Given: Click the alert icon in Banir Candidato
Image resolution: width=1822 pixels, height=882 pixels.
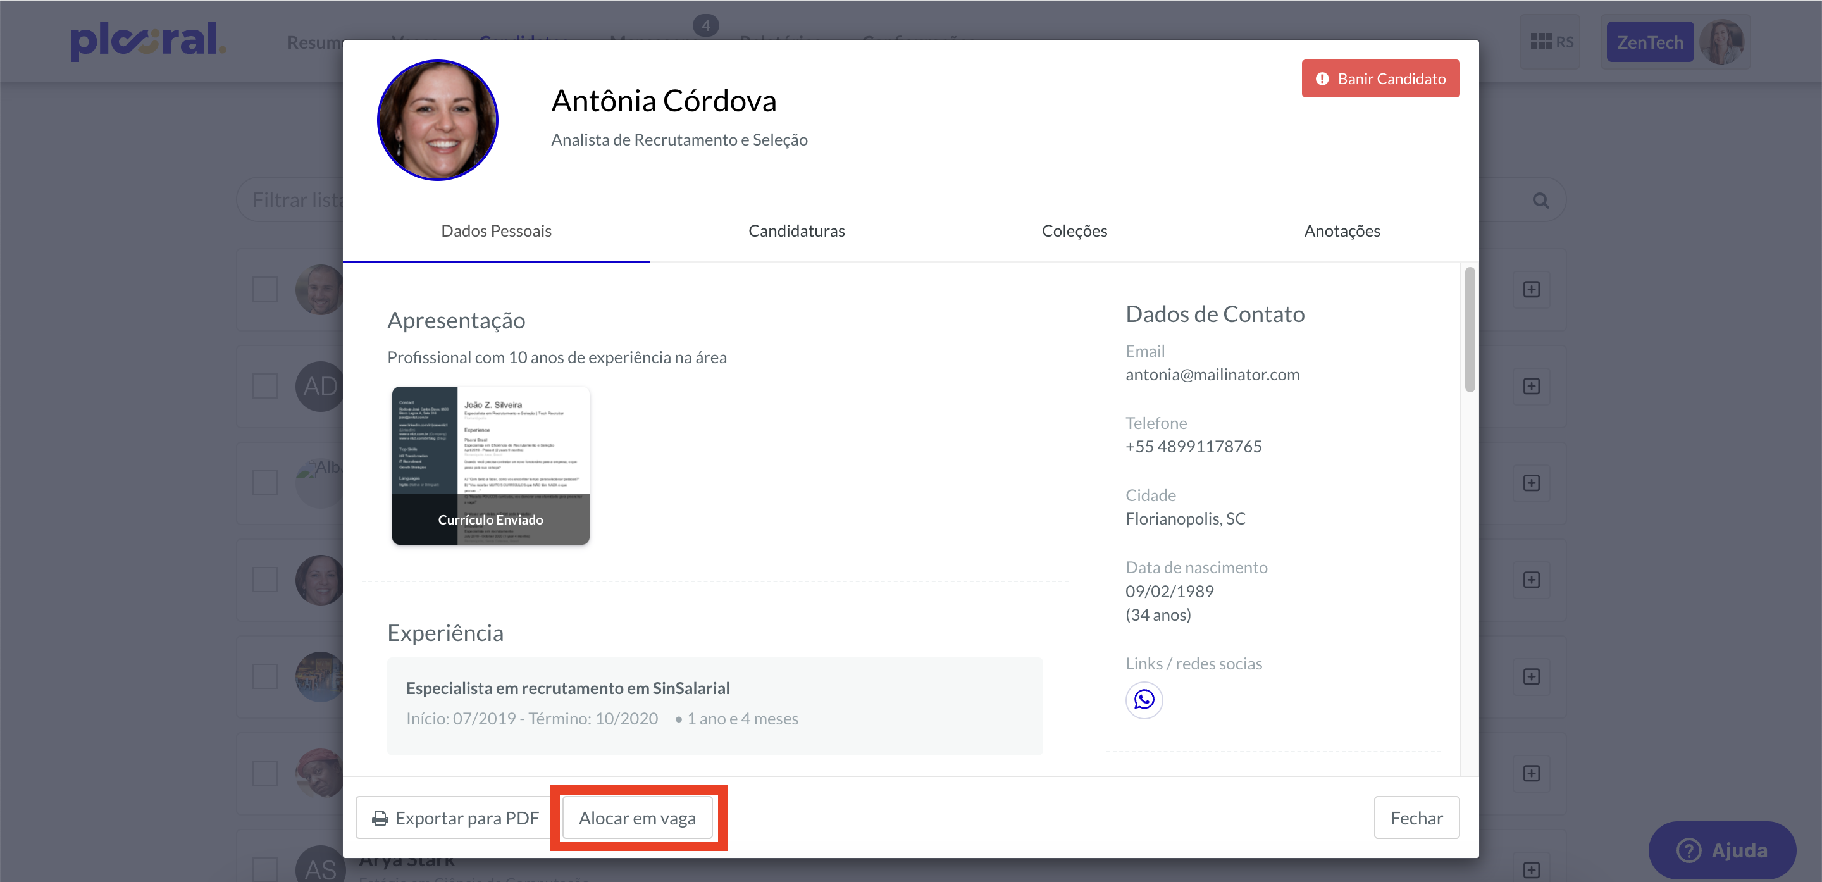Looking at the screenshot, I should tap(1321, 78).
